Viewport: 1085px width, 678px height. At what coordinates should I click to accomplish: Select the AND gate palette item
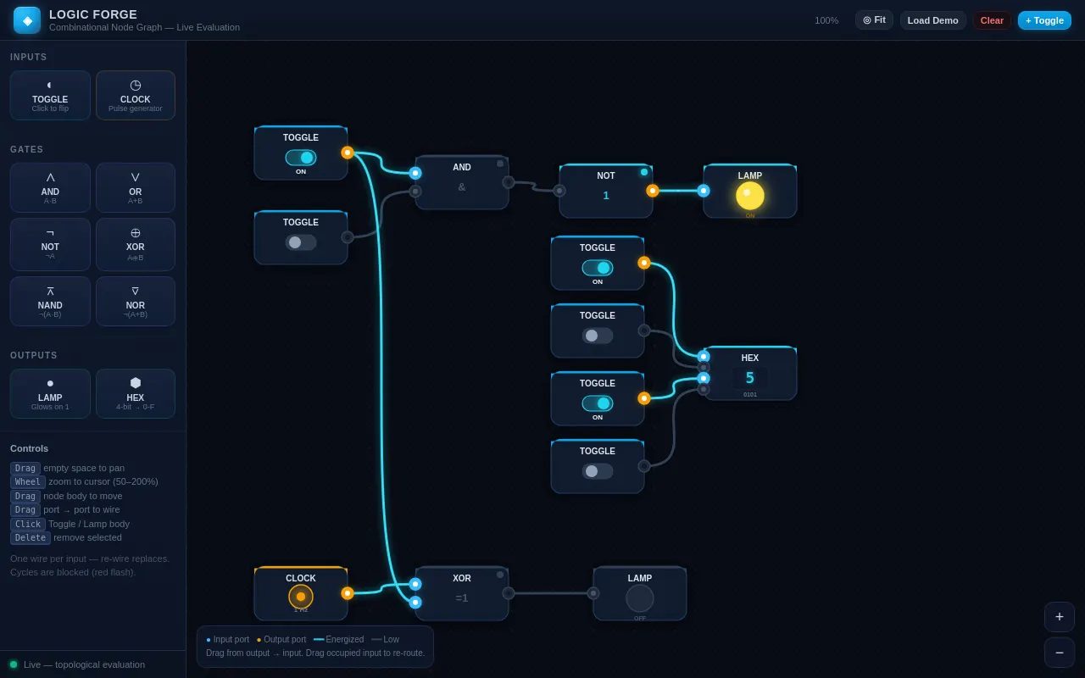tap(50, 187)
